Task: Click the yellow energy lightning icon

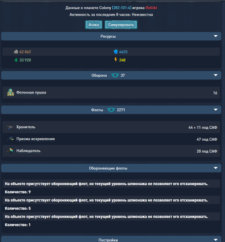Action: [115, 60]
